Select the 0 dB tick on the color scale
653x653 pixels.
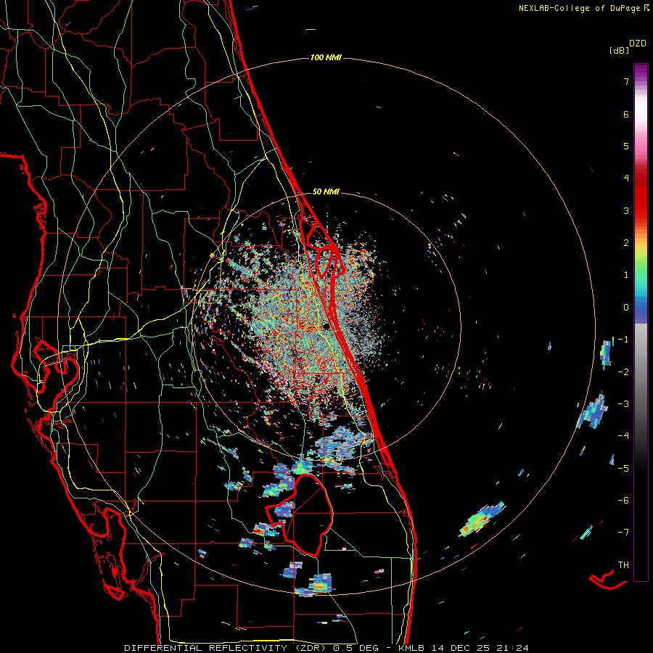click(x=626, y=307)
